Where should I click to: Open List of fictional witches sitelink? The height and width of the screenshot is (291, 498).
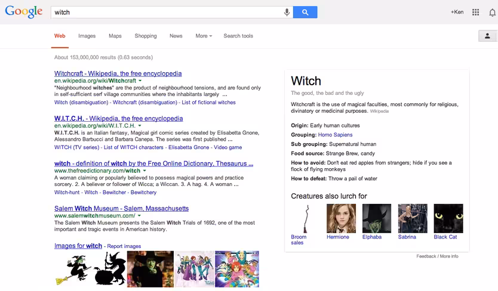[208, 103]
